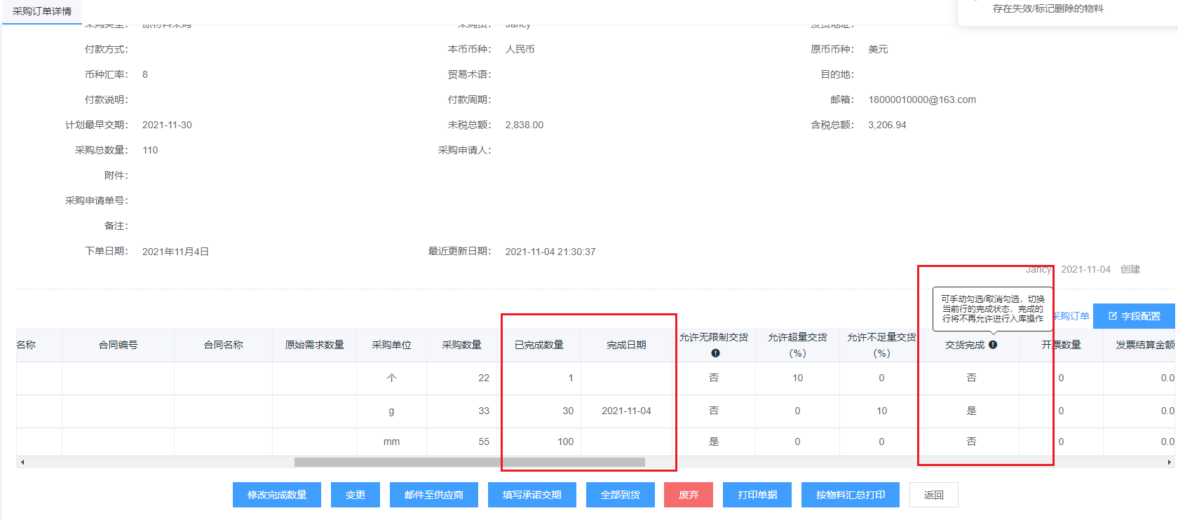
Task: Toggle 交货完成 cell showing 是
Action: [971, 411]
